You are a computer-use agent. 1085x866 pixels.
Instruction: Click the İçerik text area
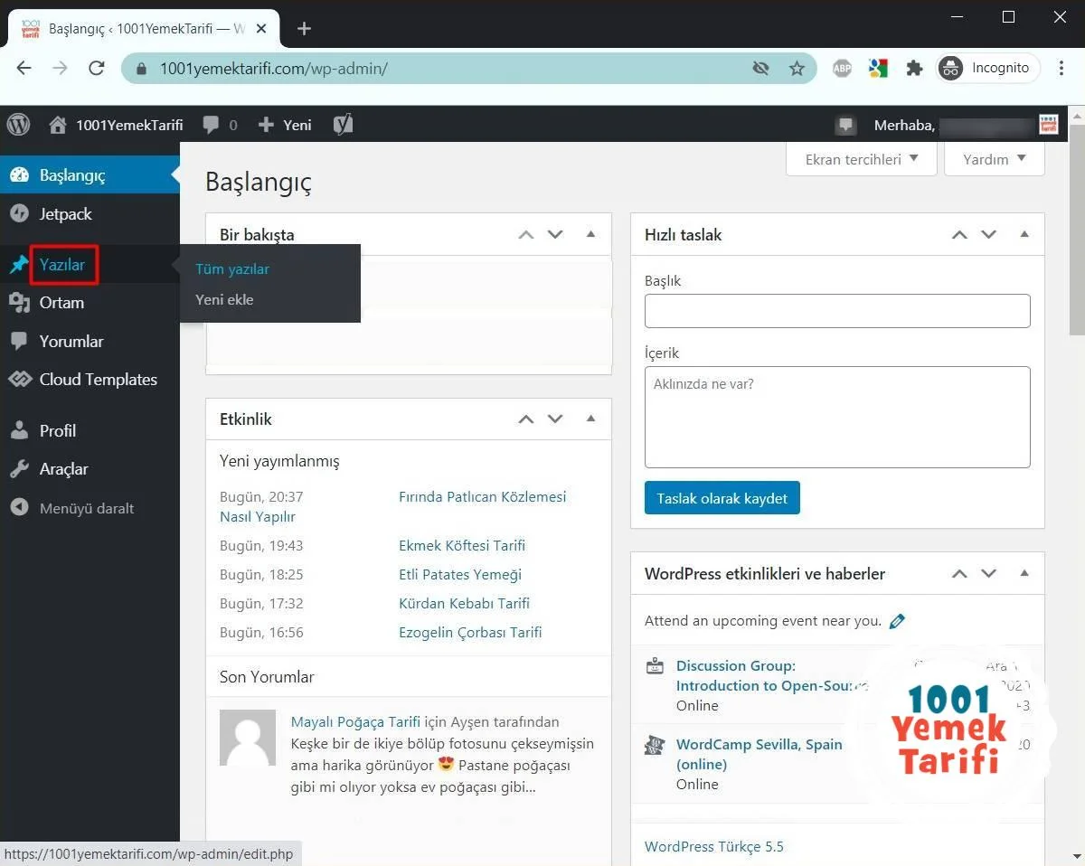(x=837, y=417)
